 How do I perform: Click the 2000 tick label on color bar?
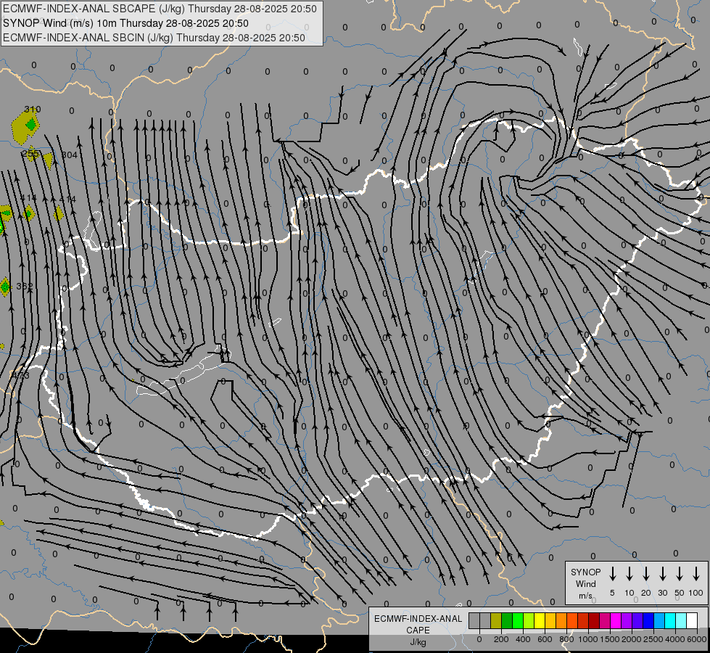tap(631, 639)
